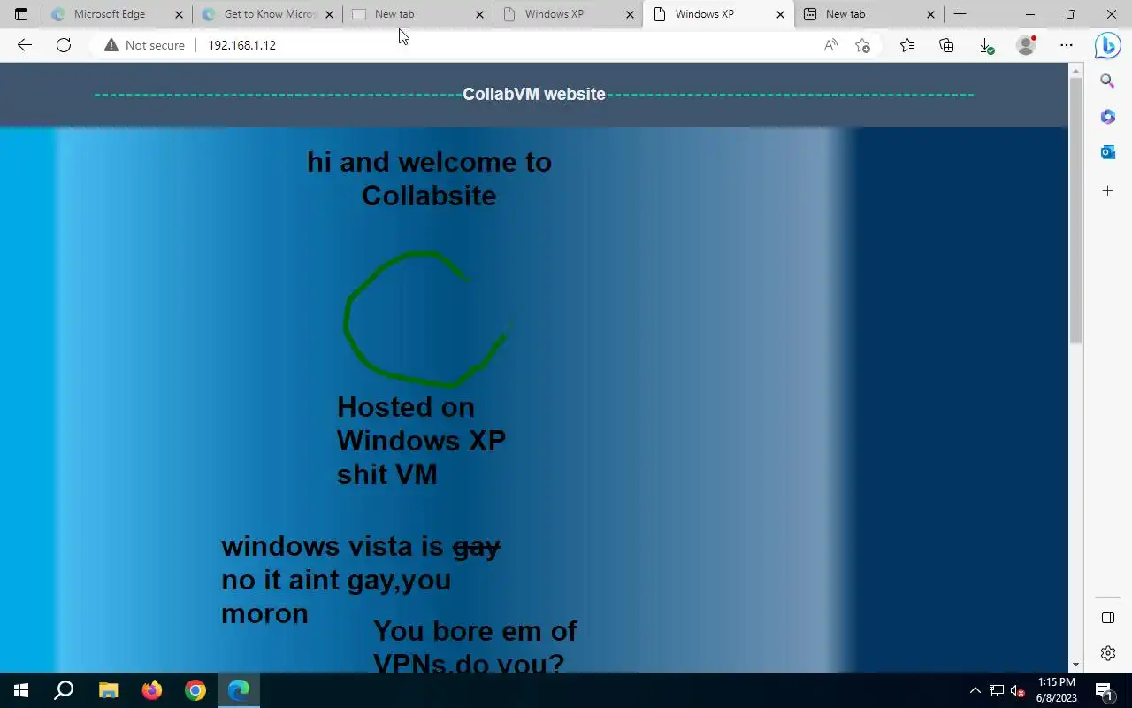Click the green circle drawing

[x=426, y=319]
